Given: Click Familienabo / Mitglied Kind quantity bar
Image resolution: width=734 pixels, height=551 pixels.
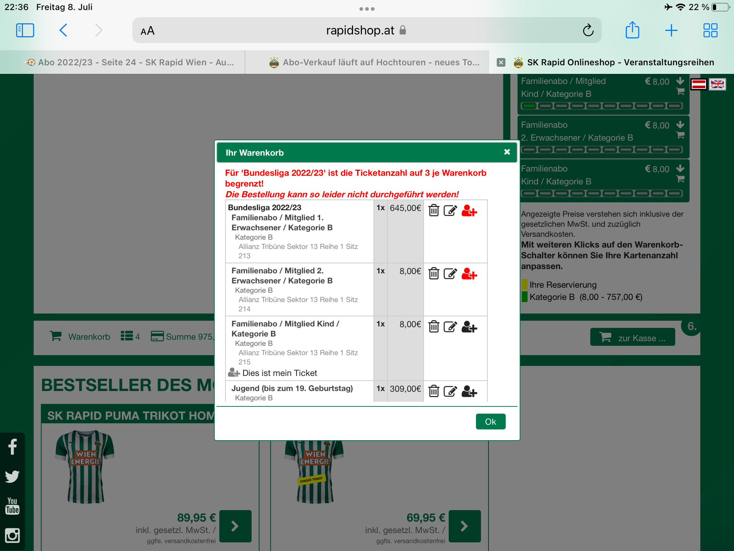Looking at the screenshot, I should 602,106.
